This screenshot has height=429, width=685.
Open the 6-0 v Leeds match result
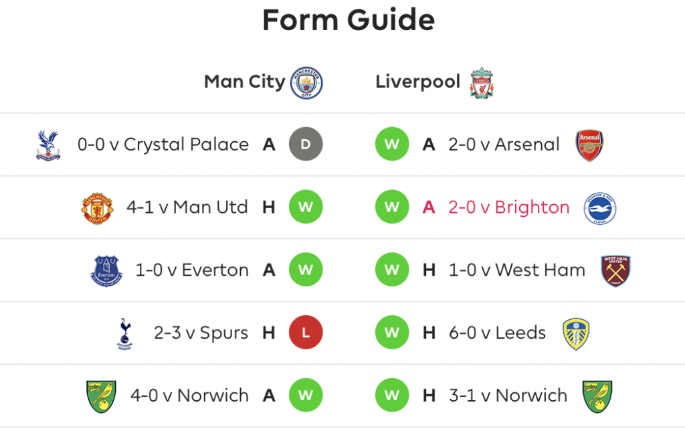click(x=497, y=333)
